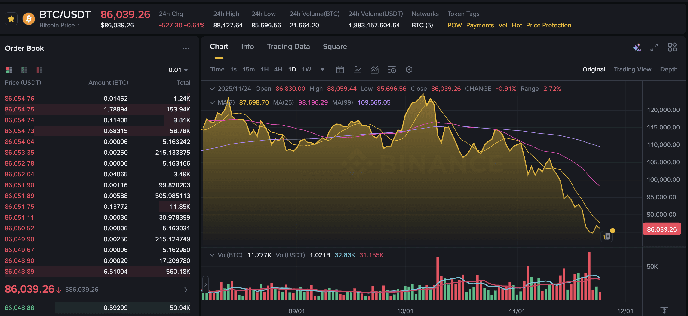The height and width of the screenshot is (316, 688).
Task: Toggle the BTC/USDT favorite star
Action: tap(11, 19)
